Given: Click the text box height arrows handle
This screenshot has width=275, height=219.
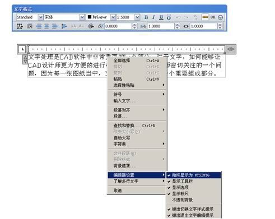Looking at the screenshot, I should pyautogui.click(x=25, y=59).
